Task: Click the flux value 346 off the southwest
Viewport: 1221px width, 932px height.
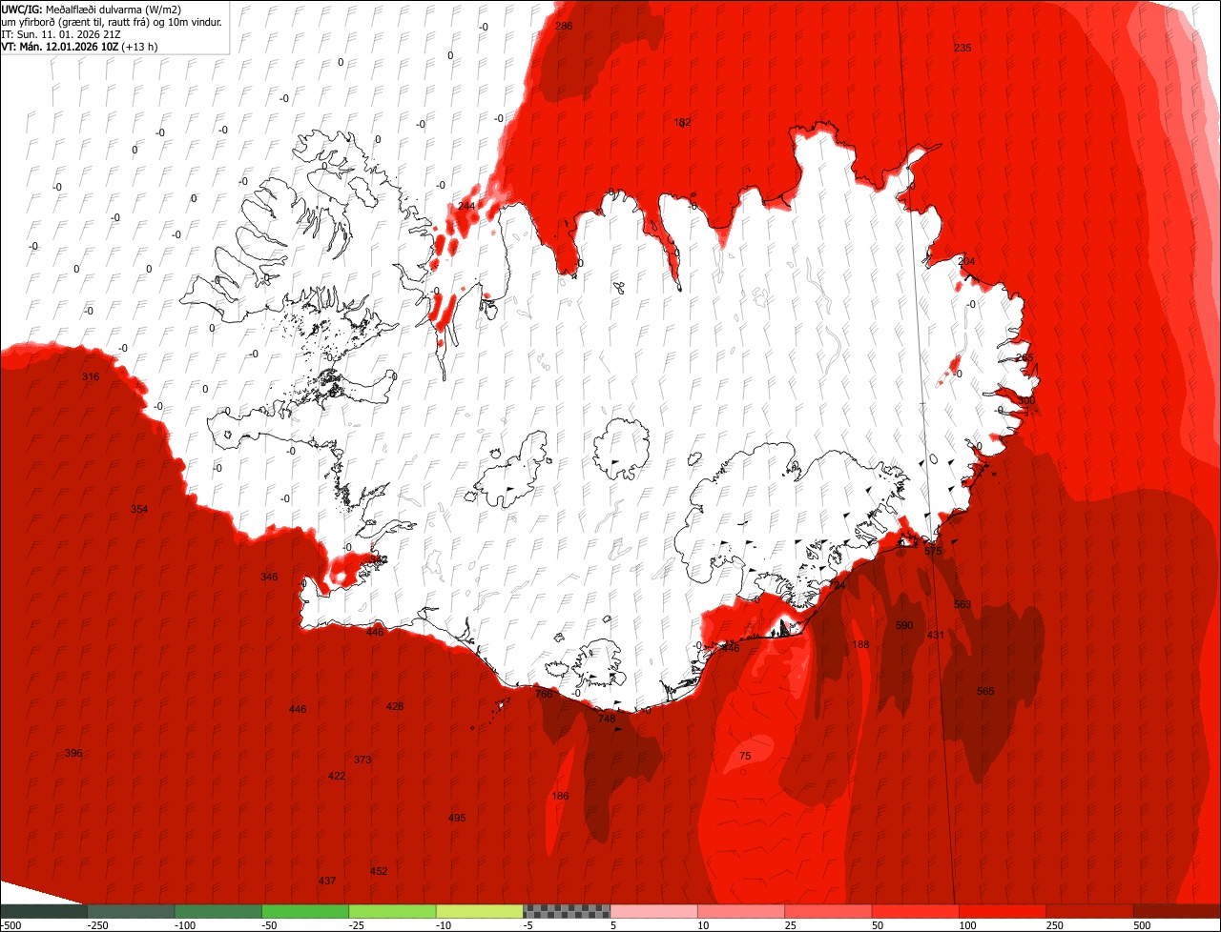Action: coord(269,577)
